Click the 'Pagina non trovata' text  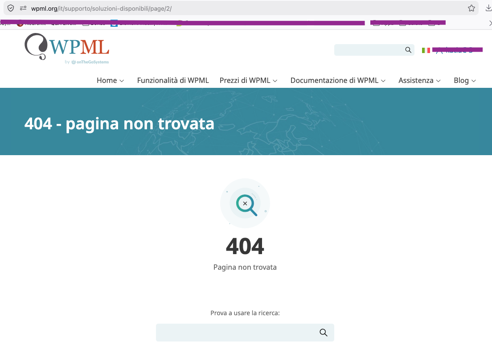[x=245, y=267]
